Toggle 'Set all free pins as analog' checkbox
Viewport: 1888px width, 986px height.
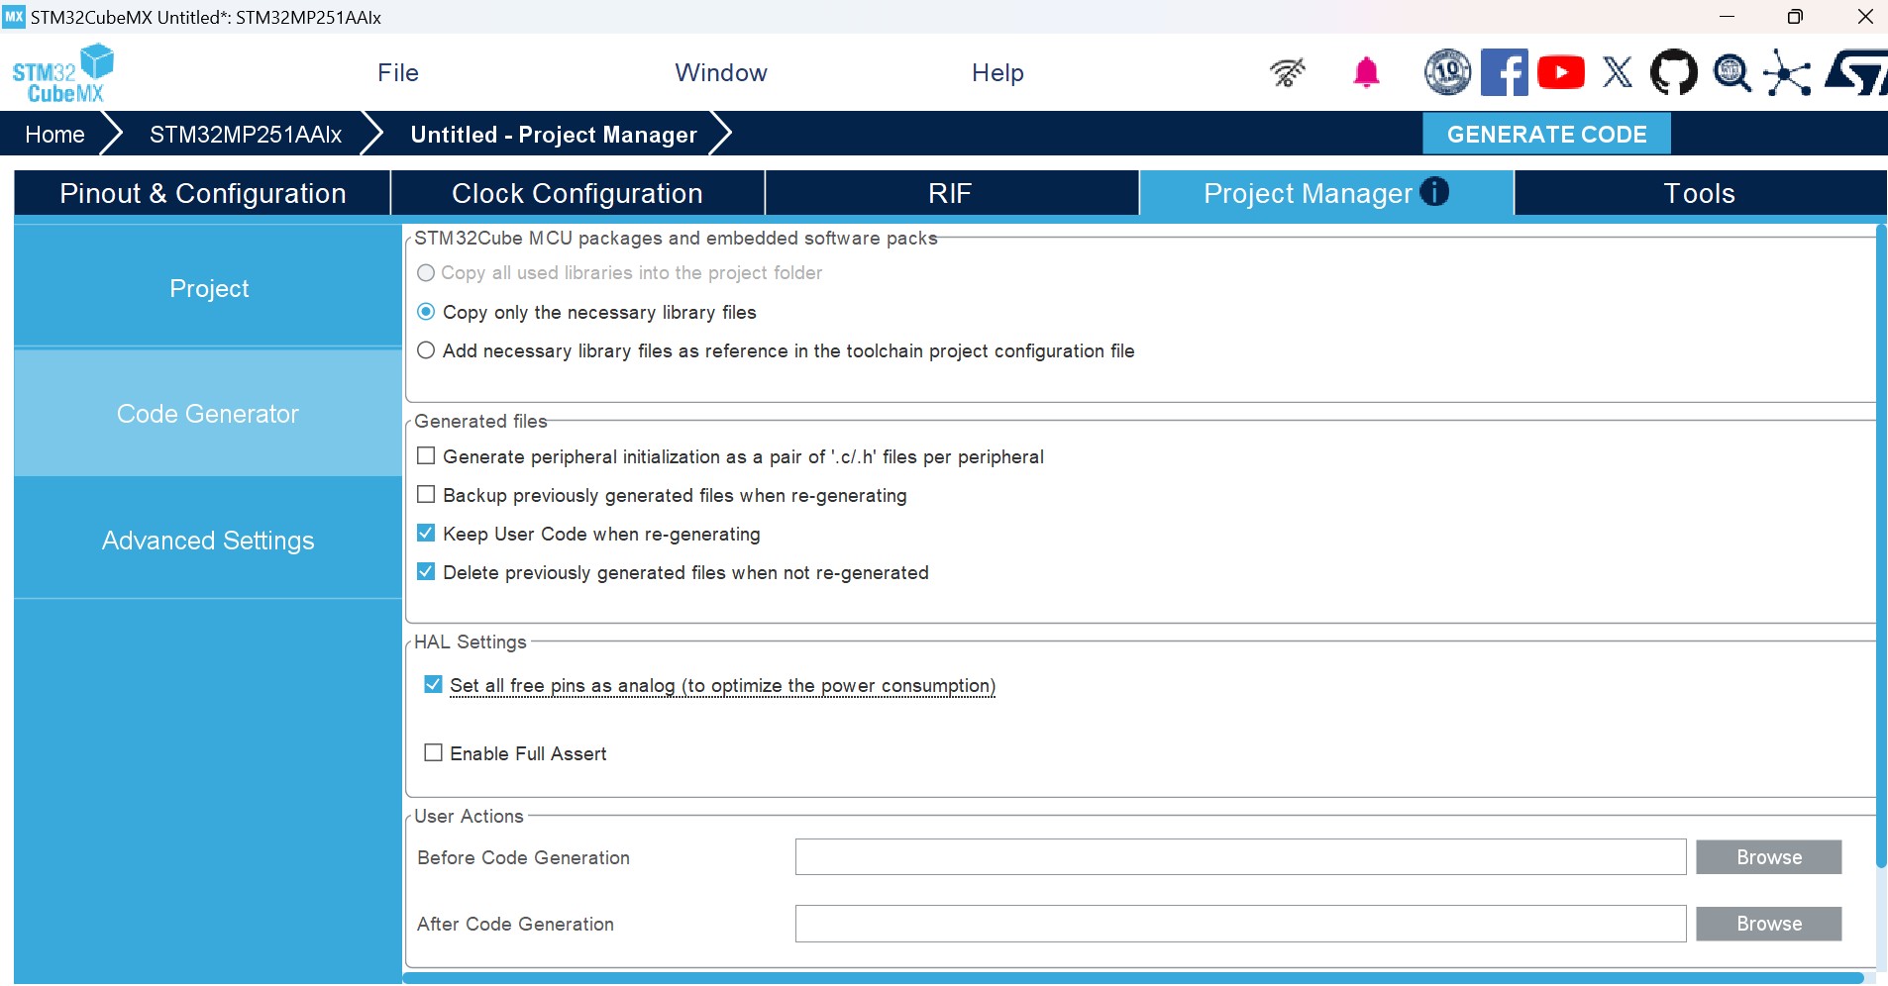[433, 685]
